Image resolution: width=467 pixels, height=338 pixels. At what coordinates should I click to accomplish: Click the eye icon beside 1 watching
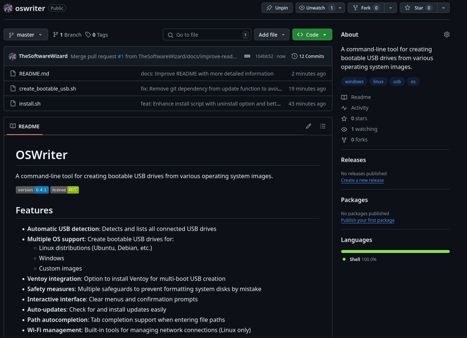pos(344,129)
